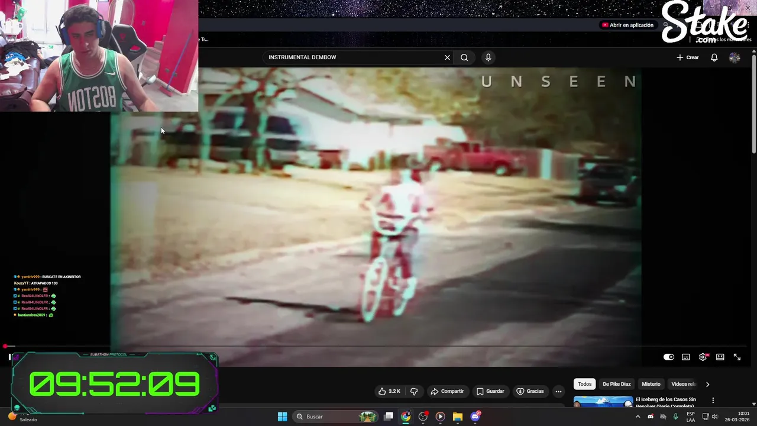
Task: Toggle the autoplay switch in the player
Action: (668, 357)
